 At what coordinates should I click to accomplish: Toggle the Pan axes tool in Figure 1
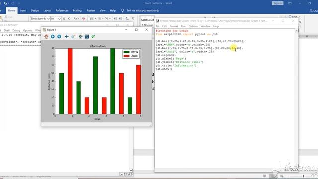click(67, 36)
